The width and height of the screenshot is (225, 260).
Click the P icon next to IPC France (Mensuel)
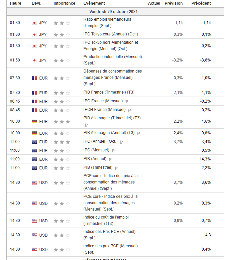pos(127,101)
